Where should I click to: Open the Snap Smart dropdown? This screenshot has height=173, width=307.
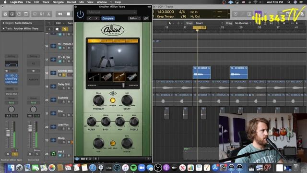coord(209,23)
